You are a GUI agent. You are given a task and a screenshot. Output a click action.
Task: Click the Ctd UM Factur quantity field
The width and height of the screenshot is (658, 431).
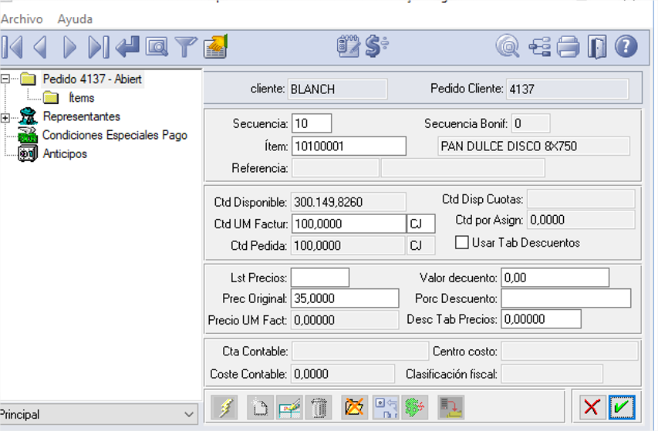coord(349,224)
